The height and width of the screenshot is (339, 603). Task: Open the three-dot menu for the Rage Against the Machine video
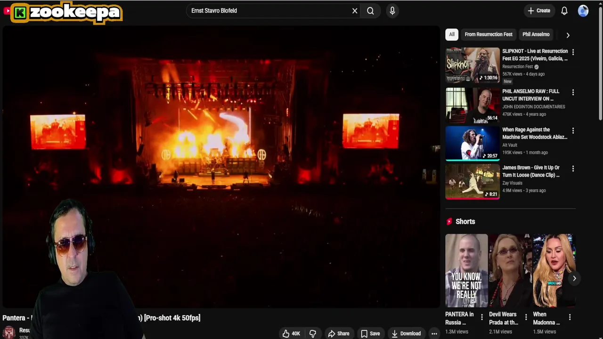(573, 130)
